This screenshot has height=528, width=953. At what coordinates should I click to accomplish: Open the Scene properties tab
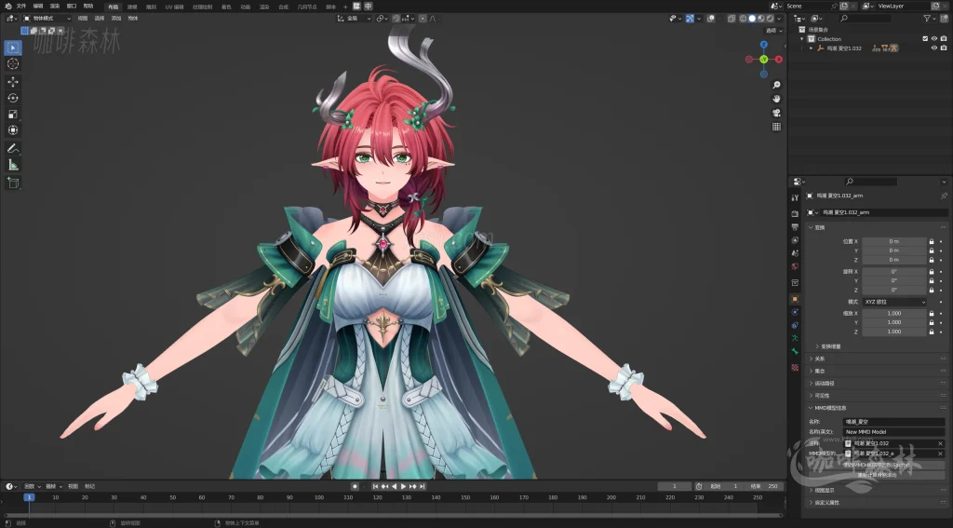[x=795, y=253]
